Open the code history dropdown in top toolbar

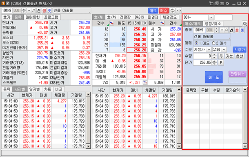[x=29, y=11]
